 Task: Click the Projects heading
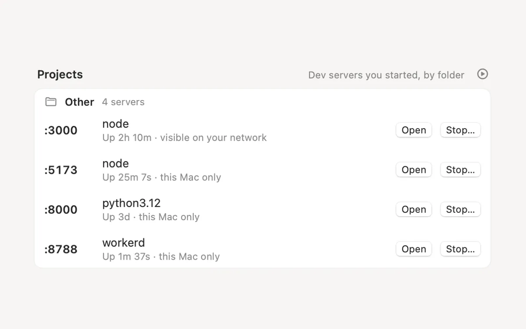click(x=60, y=75)
